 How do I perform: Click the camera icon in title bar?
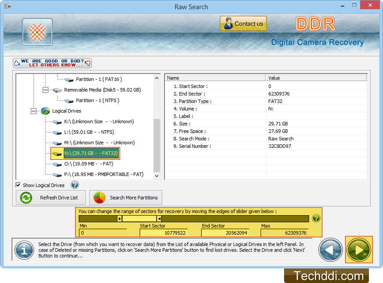coord(8,6)
